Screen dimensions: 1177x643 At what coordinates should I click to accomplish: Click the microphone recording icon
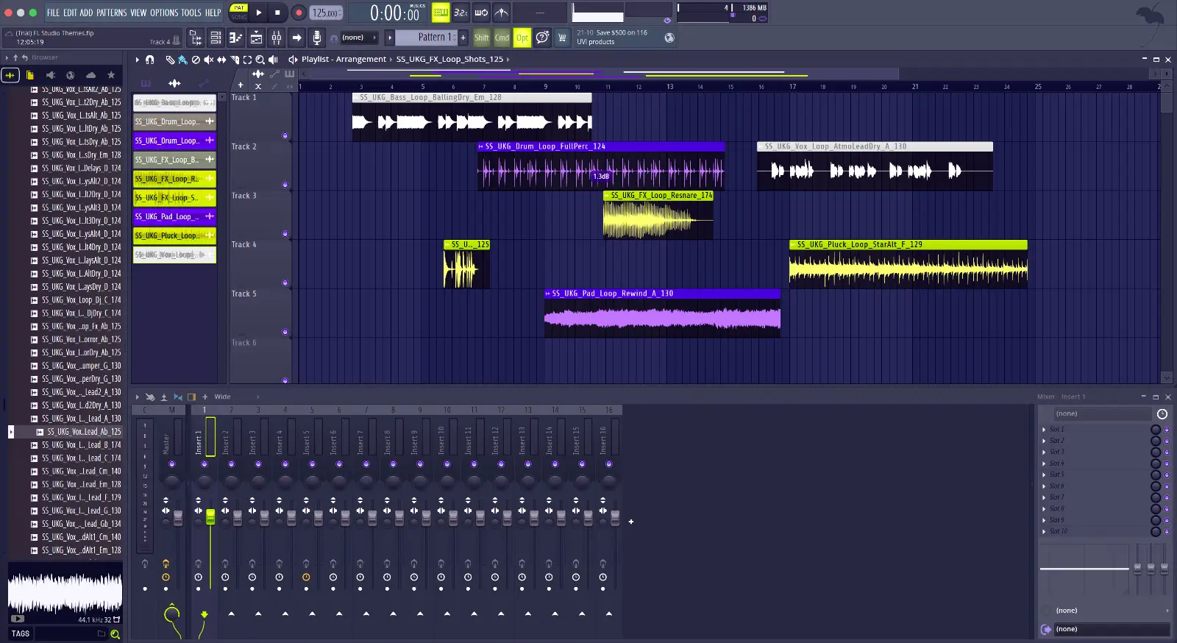pos(316,38)
